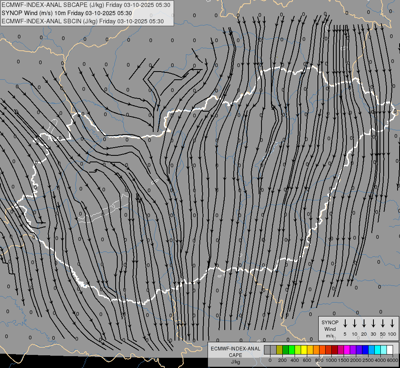
Task: Pick the bright green 400 J/kg swatch
Action: click(292, 350)
